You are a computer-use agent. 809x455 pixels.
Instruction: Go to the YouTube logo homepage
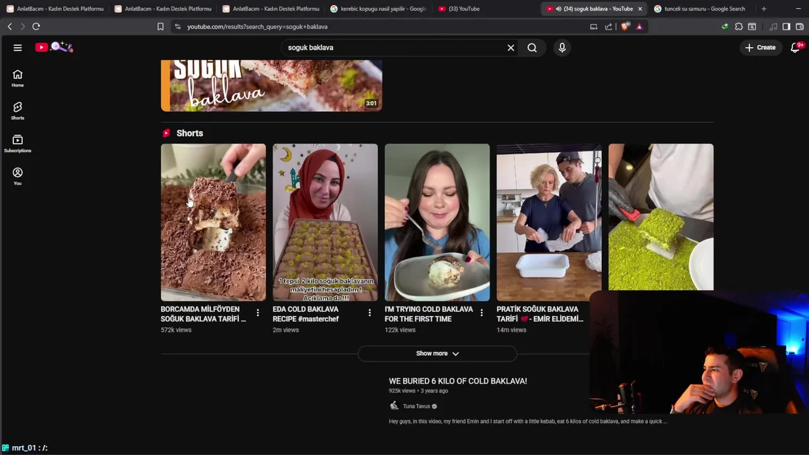(54, 47)
